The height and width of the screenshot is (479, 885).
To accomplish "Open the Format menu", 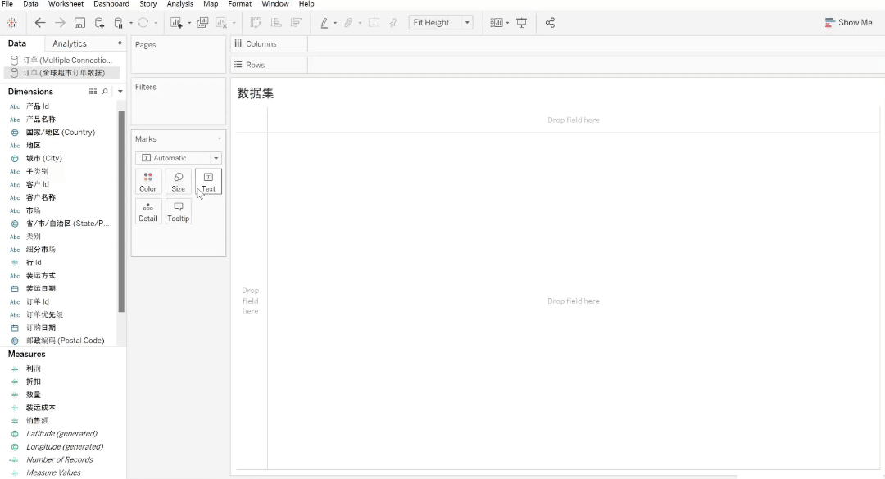I will point(240,4).
